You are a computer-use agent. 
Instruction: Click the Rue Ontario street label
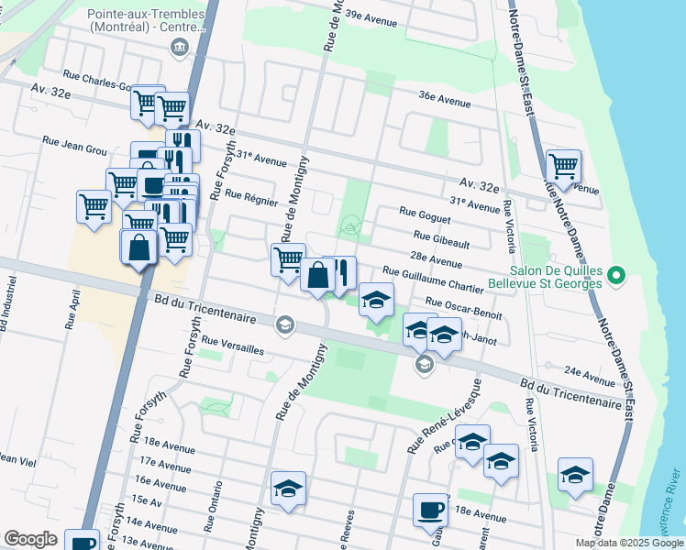pyautogui.click(x=213, y=506)
